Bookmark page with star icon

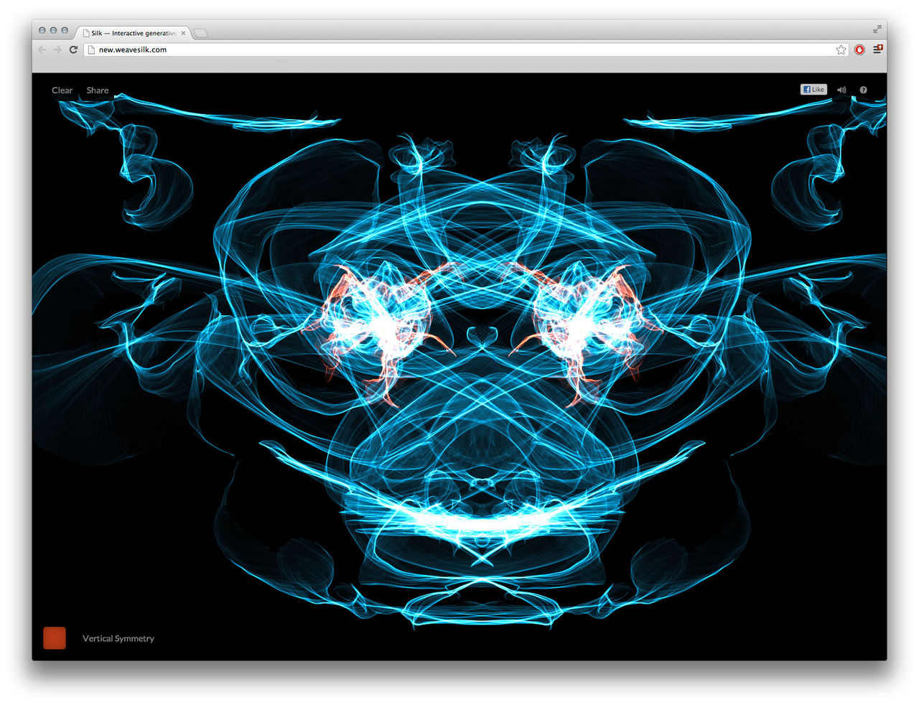pyautogui.click(x=841, y=50)
